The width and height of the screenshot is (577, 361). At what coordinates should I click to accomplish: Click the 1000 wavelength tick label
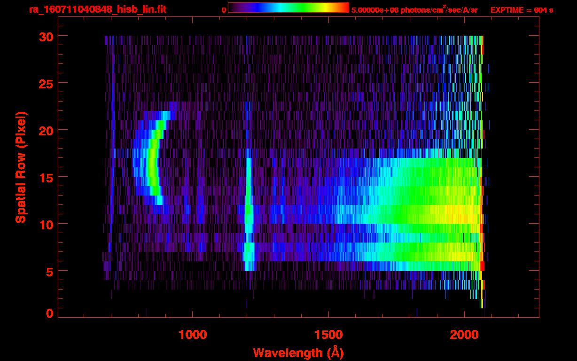[193, 335]
